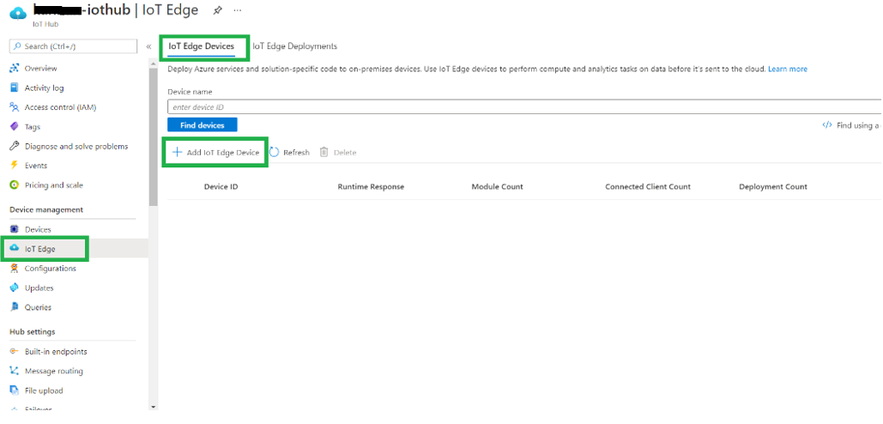Open Built-in endpoints
The height and width of the screenshot is (424, 883).
pos(56,352)
